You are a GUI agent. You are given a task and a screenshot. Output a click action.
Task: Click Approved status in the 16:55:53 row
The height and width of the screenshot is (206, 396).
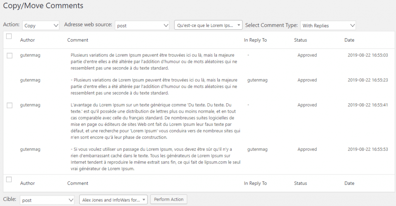click(x=307, y=150)
